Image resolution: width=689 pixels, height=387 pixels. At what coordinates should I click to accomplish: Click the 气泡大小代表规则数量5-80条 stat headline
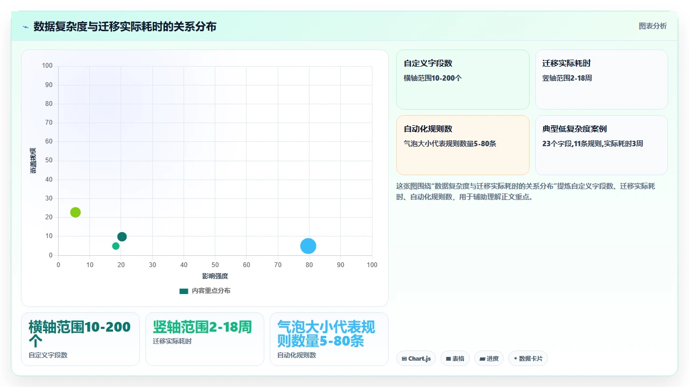pos(326,333)
